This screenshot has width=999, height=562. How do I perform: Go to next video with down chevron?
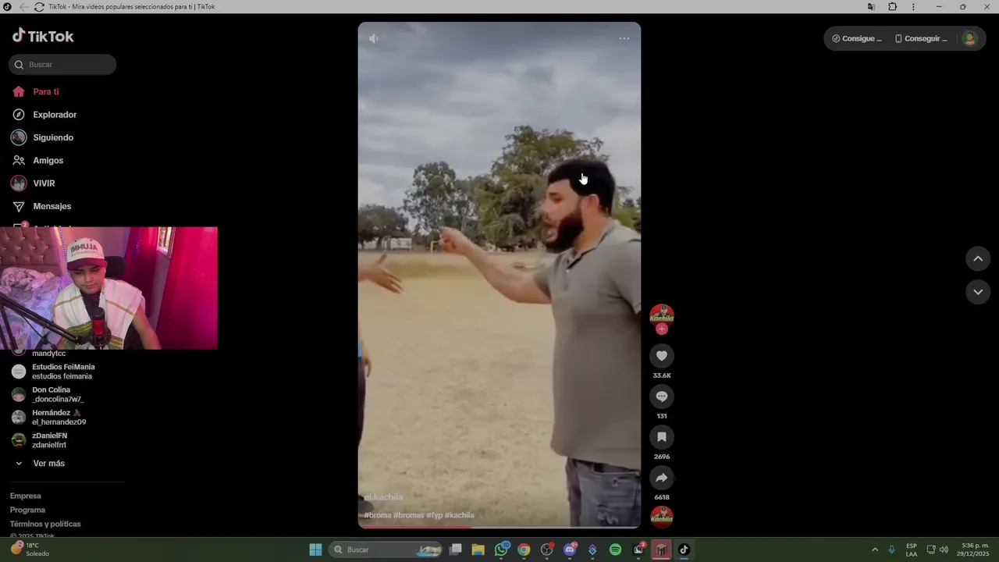coord(978,292)
